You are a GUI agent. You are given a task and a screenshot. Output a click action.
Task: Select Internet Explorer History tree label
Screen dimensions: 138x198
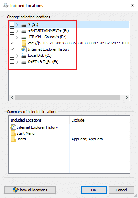pos(49,49)
